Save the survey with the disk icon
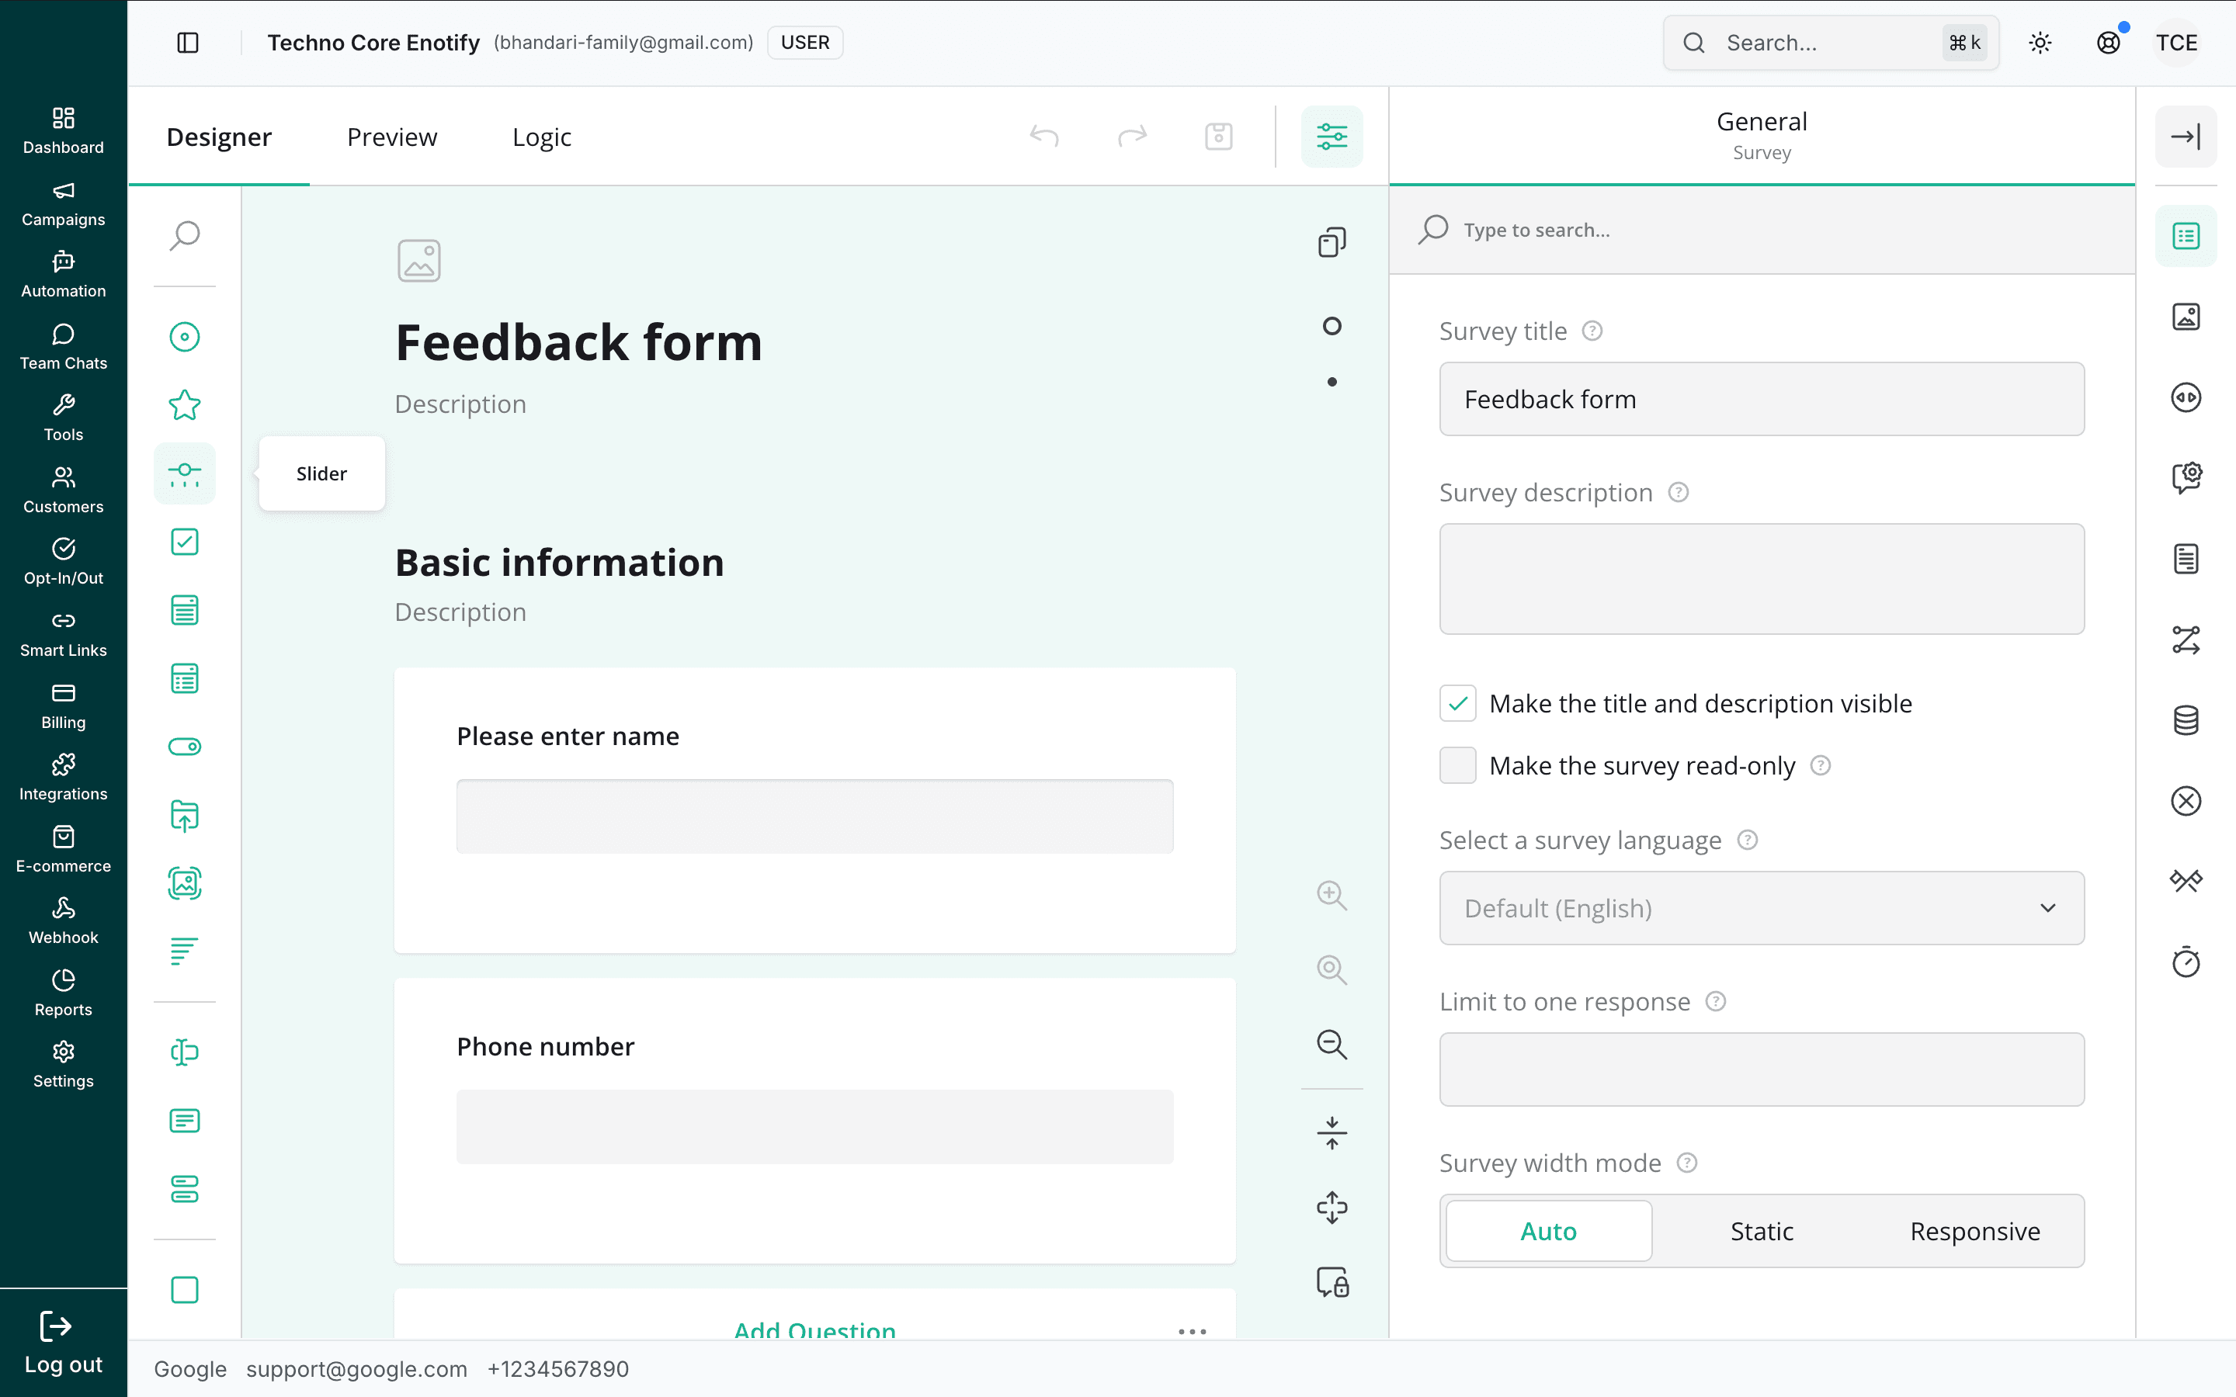2236x1397 pixels. [x=1219, y=137]
